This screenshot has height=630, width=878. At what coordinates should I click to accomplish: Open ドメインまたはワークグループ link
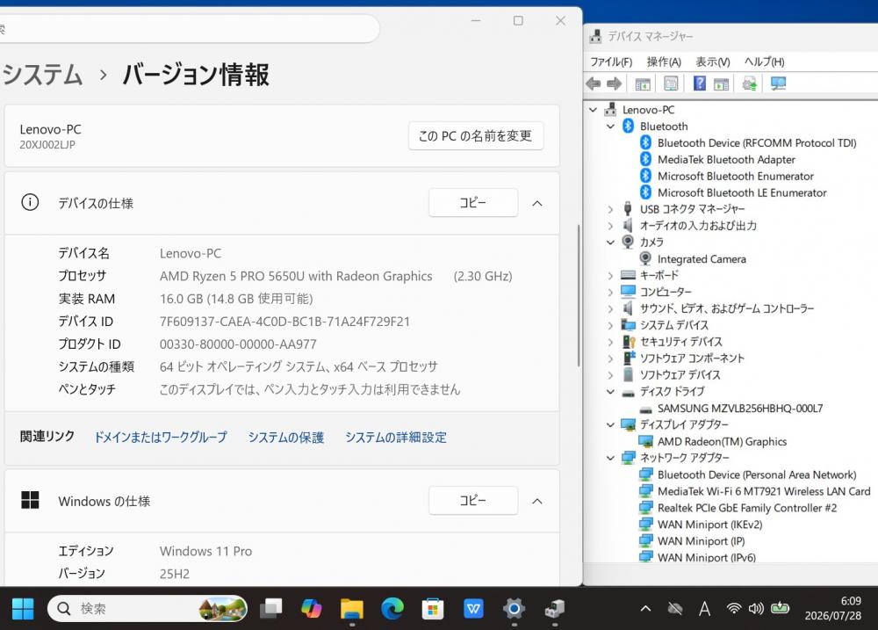coord(161,438)
